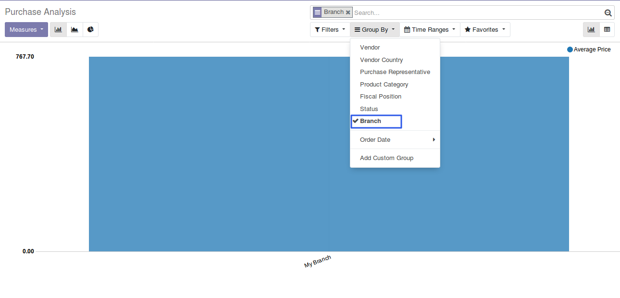
Task: Open the Measures dropdown
Action: pyautogui.click(x=26, y=29)
